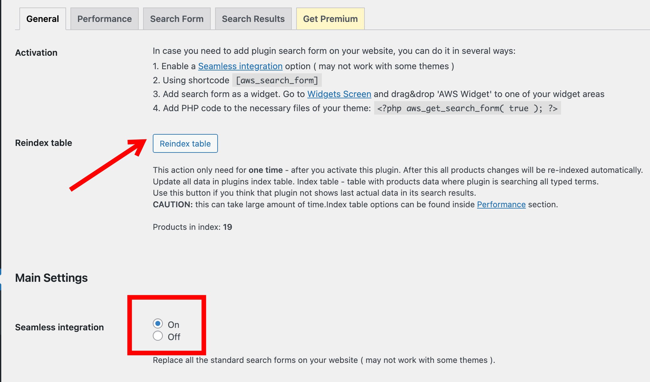The width and height of the screenshot is (650, 382).
Task: Click the [aws_search_form] shortcode snippet
Action: click(277, 80)
